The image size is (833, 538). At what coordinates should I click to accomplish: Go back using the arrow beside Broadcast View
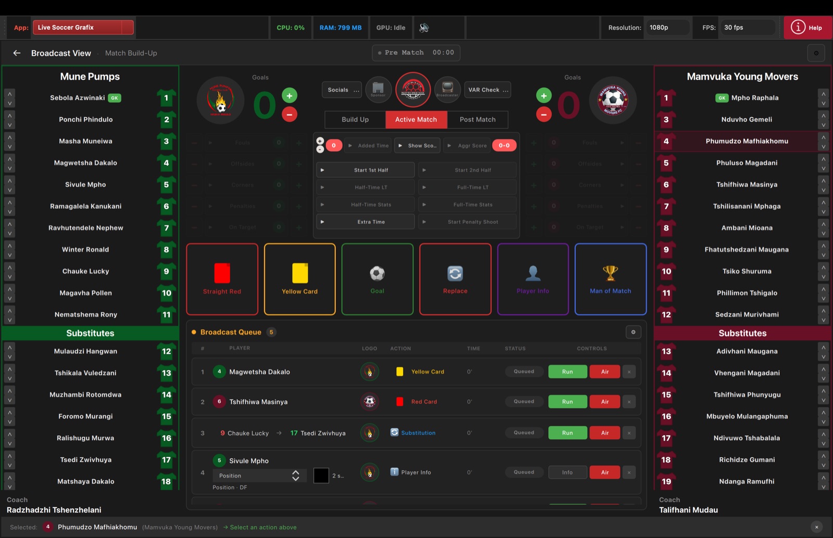17,53
